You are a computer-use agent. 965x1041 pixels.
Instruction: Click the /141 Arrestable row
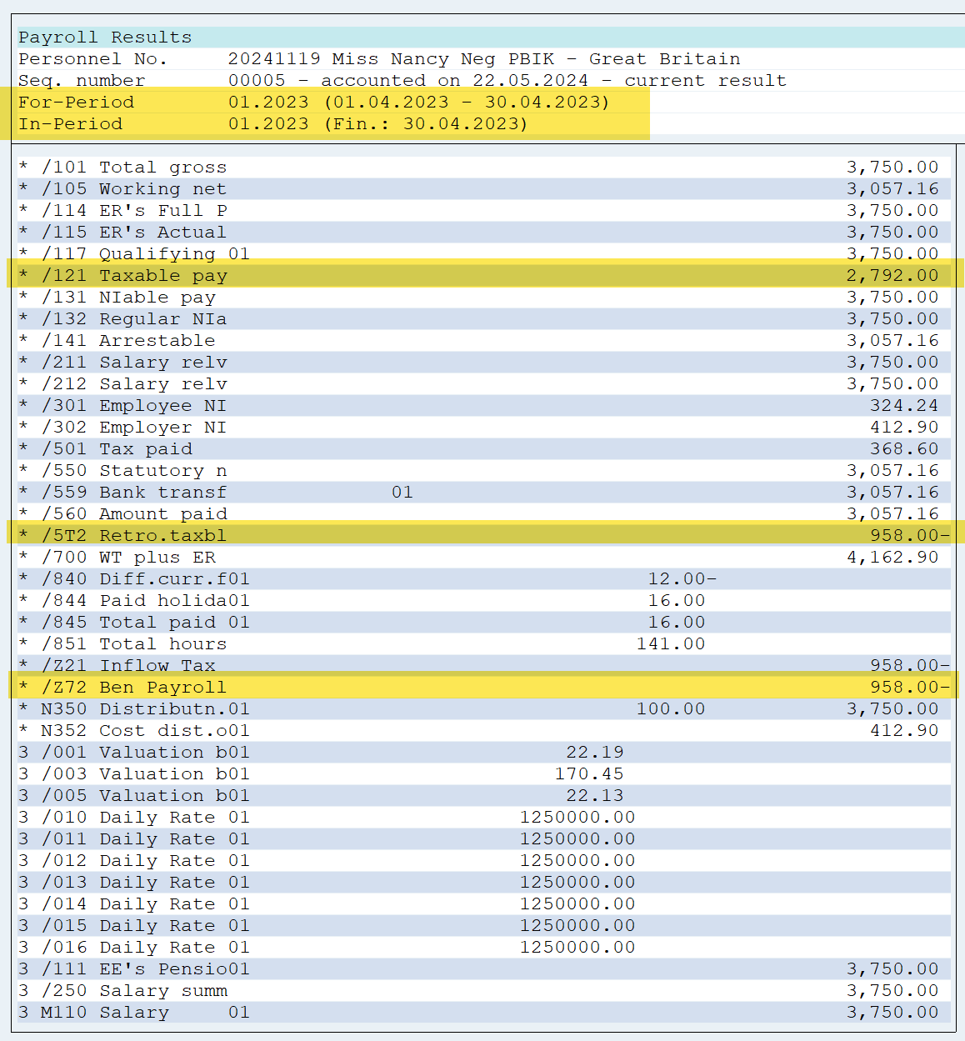(483, 341)
